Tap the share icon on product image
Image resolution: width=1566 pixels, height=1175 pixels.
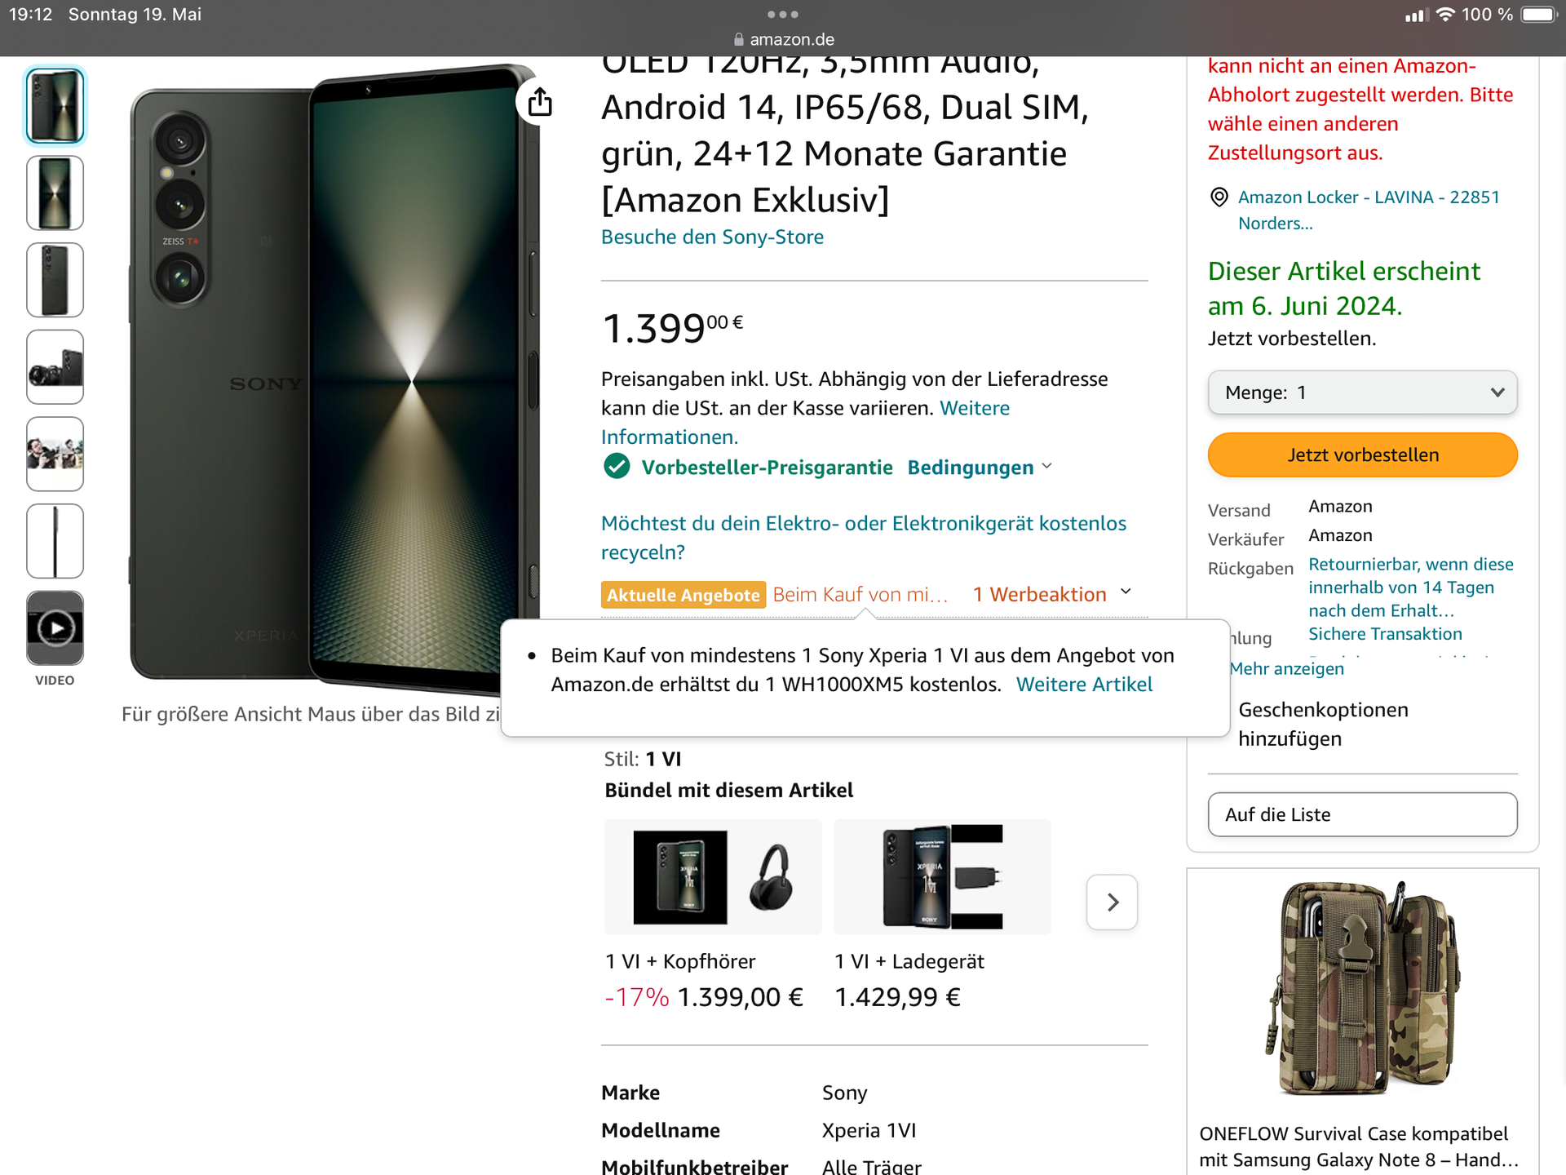pyautogui.click(x=540, y=103)
